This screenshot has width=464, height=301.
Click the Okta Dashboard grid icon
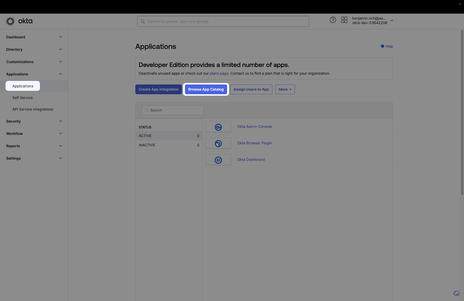(218, 160)
